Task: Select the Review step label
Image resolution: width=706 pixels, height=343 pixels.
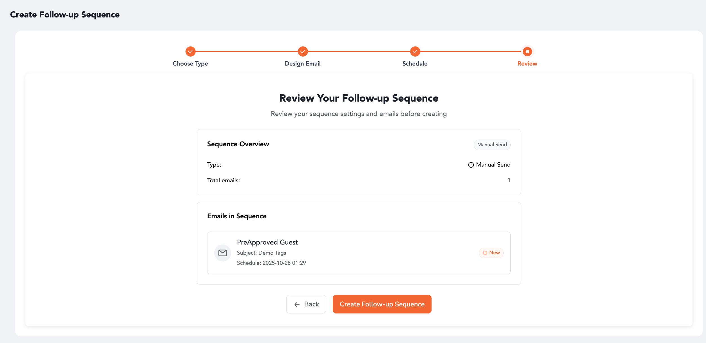Action: coord(527,64)
